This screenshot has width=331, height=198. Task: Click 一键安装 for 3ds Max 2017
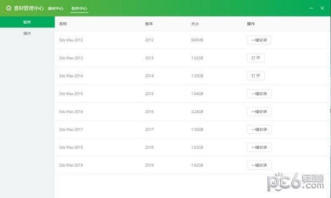259,129
